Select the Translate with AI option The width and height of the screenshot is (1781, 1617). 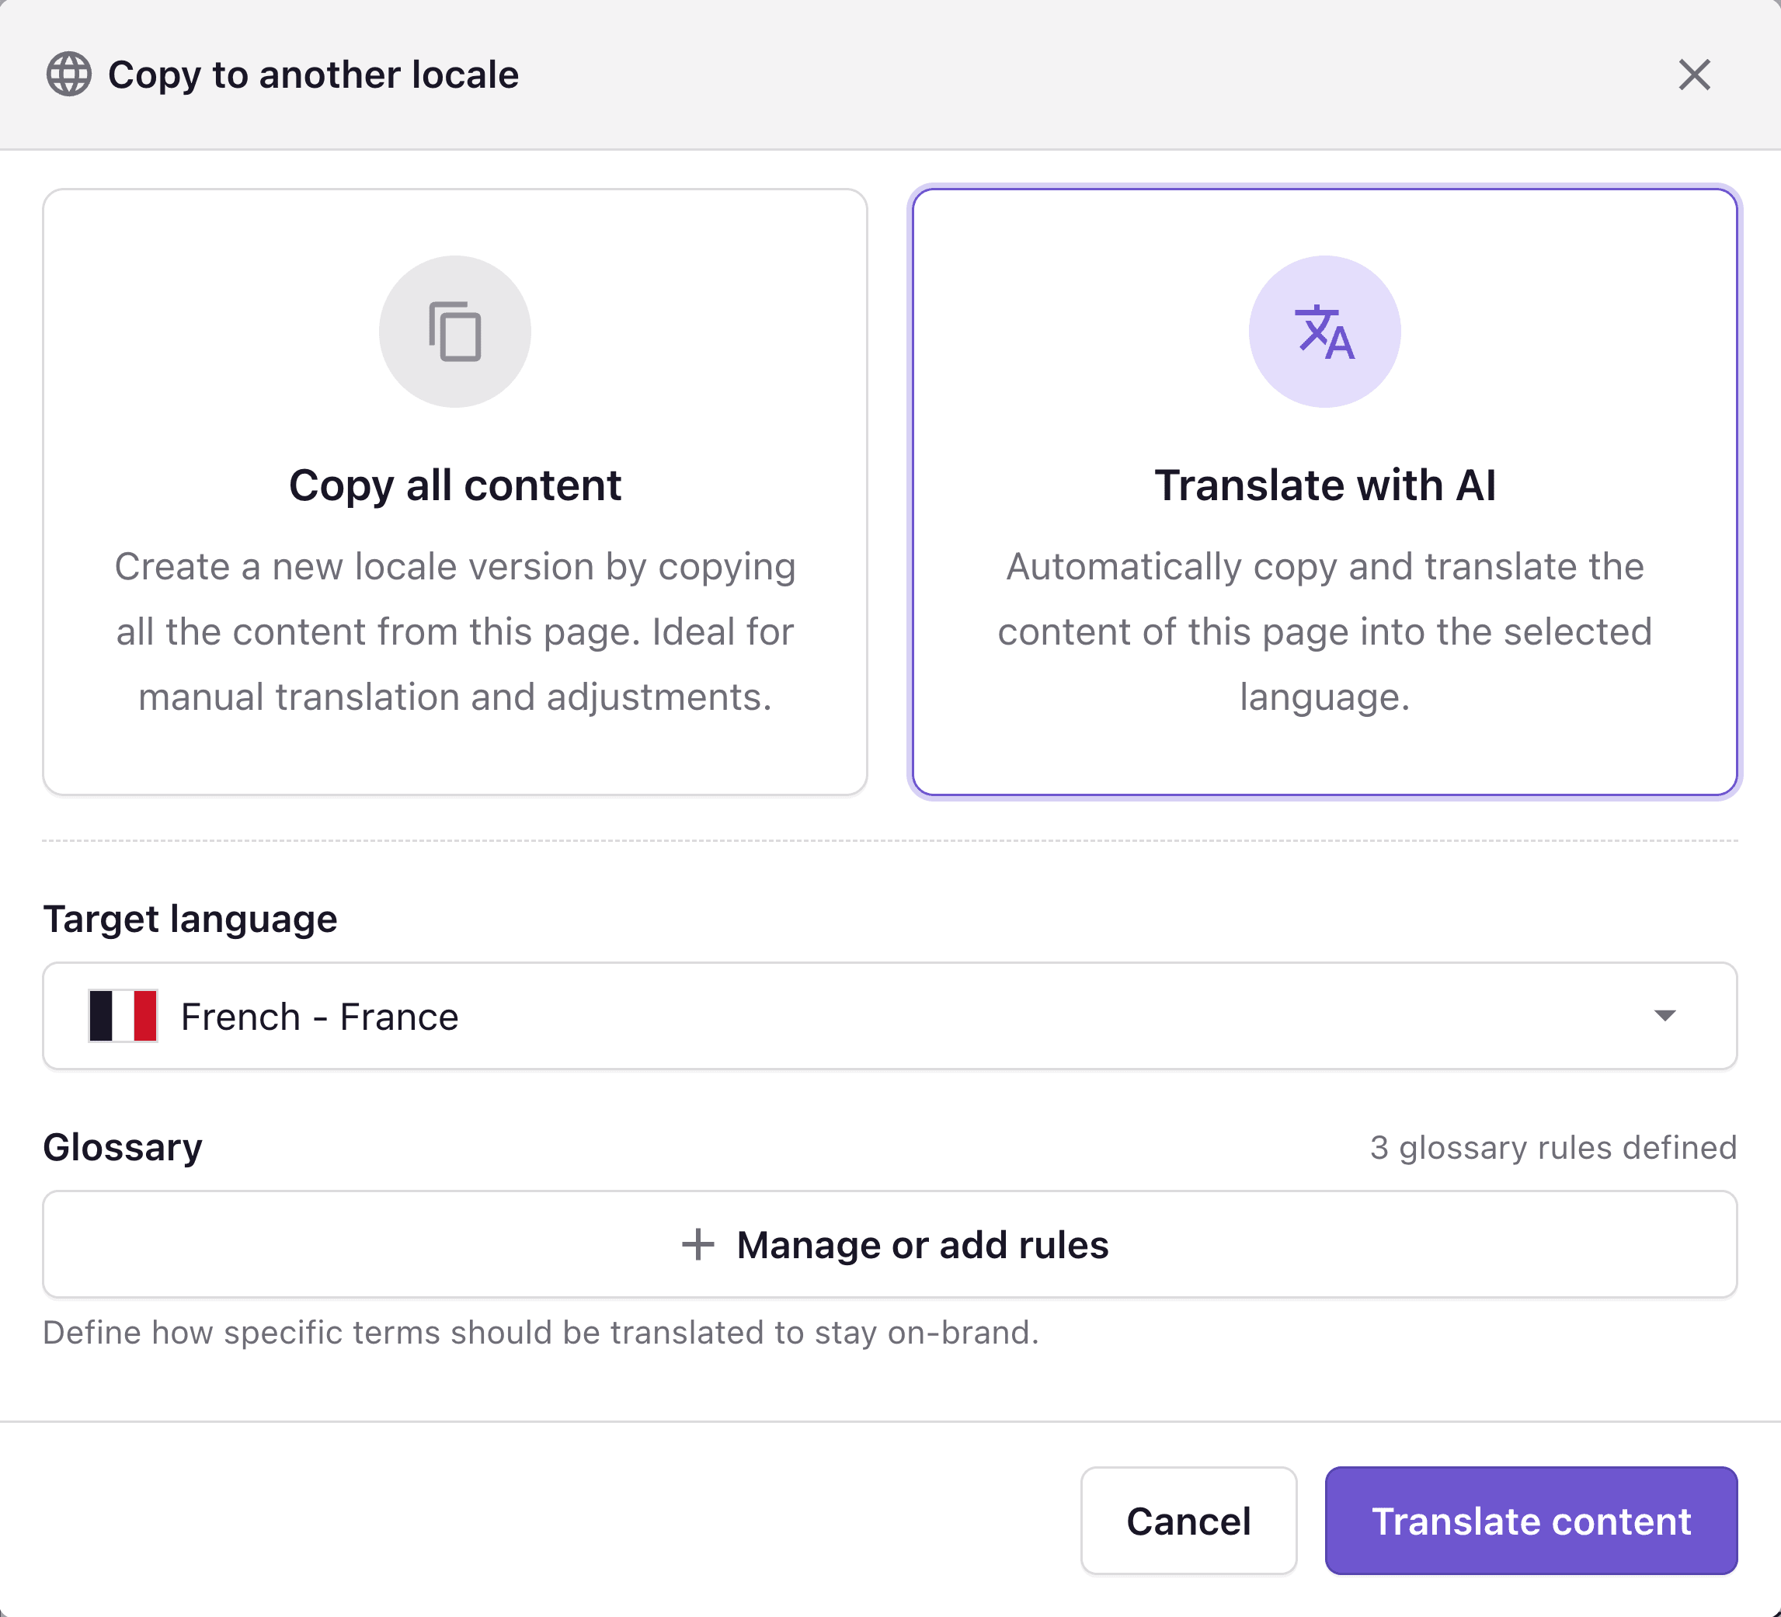pyautogui.click(x=1324, y=492)
